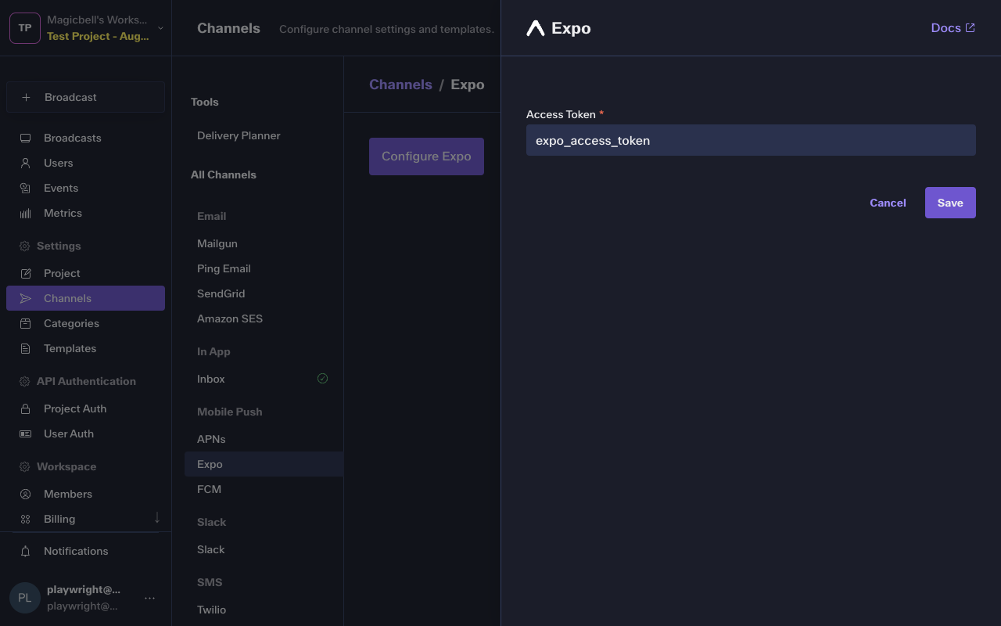The image size is (1001, 626).
Task: Click the API Authentication gear icon
Action: [x=24, y=381]
